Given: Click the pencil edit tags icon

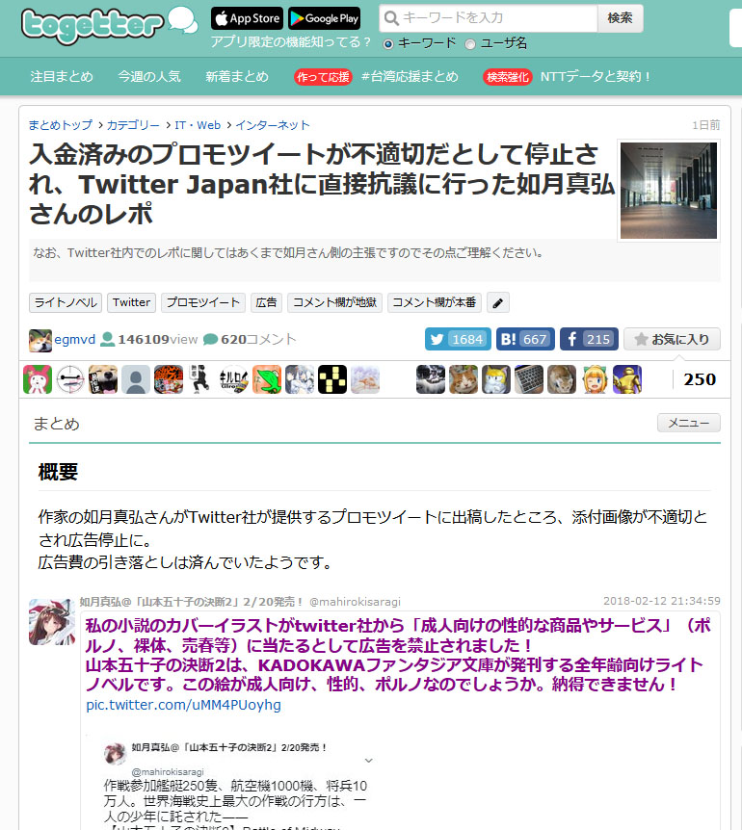Looking at the screenshot, I should coord(497,302).
